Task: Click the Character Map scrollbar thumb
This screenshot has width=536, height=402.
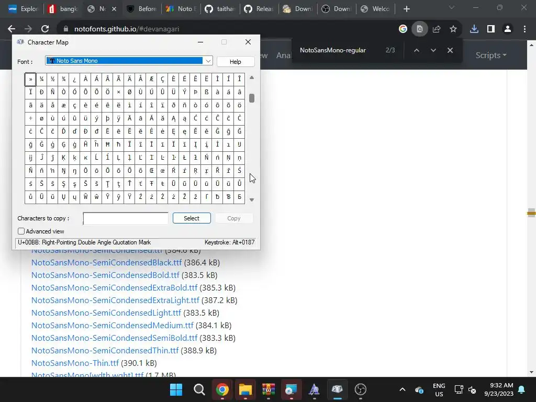Action: click(x=252, y=98)
